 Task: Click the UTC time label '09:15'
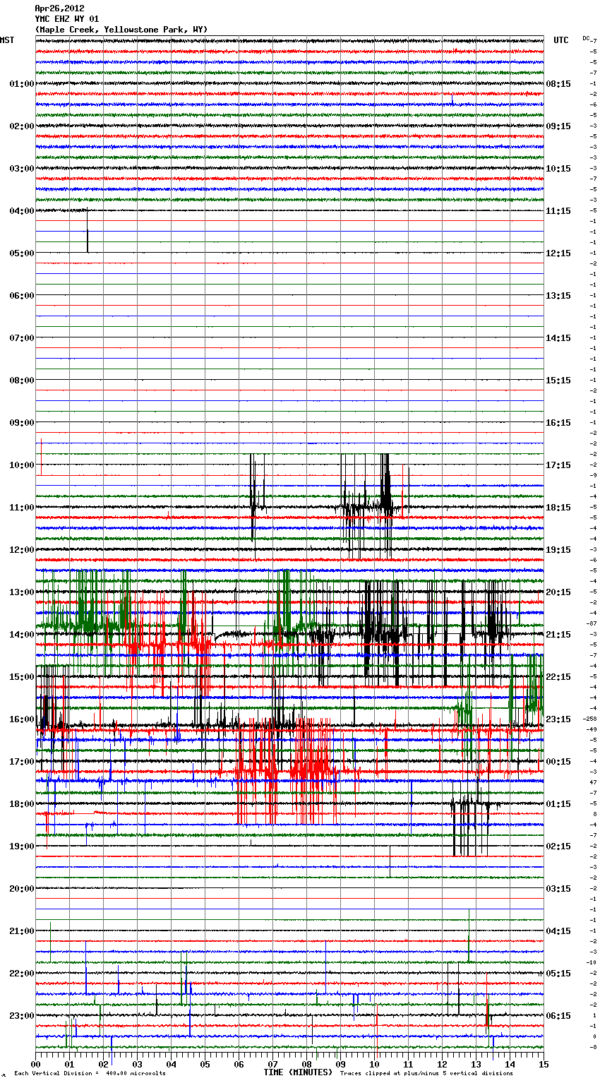click(x=558, y=126)
